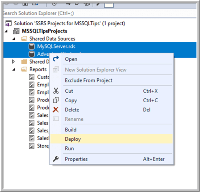Choose Open from the context menu
Viewport: 200px width, 192px height.
[111, 59]
